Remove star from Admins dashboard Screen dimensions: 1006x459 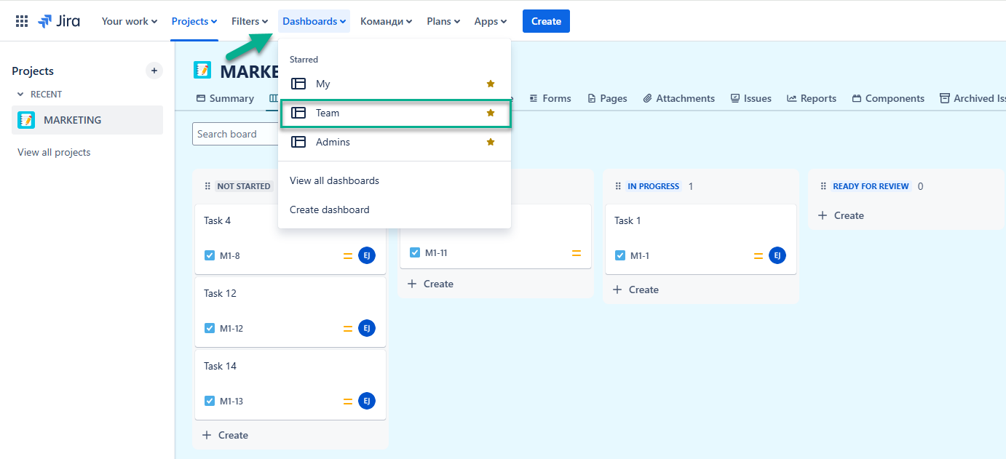pos(491,142)
